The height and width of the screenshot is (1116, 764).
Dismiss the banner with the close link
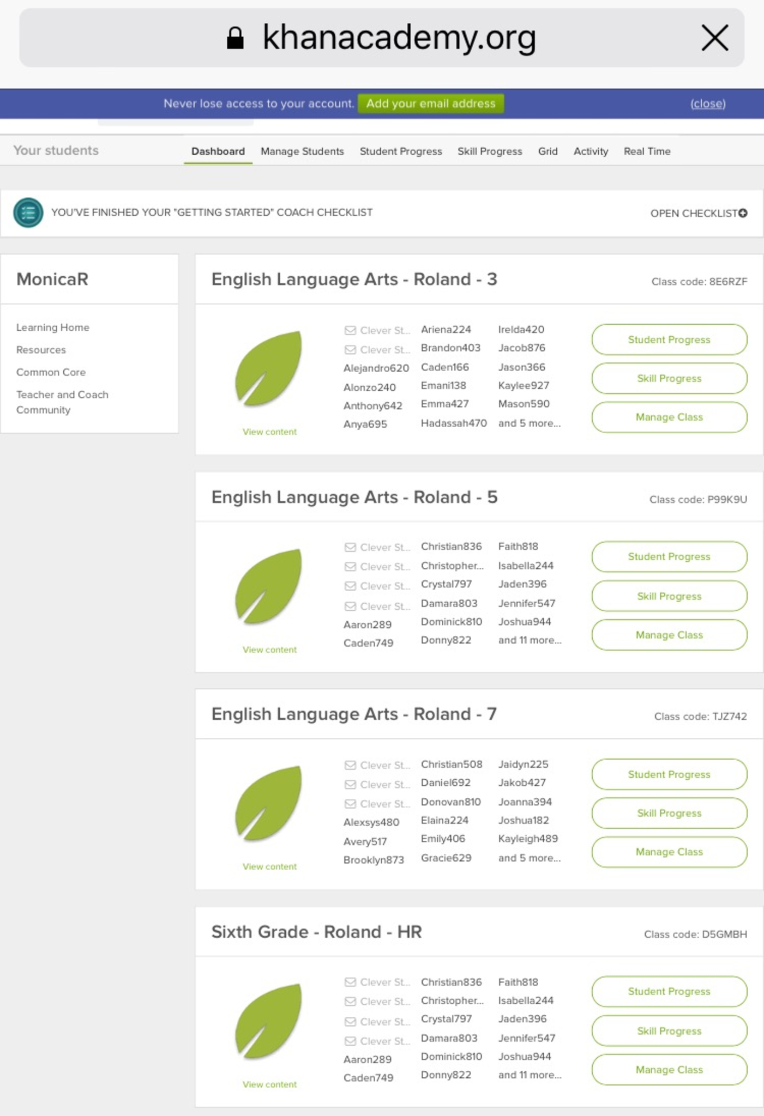[x=707, y=104]
